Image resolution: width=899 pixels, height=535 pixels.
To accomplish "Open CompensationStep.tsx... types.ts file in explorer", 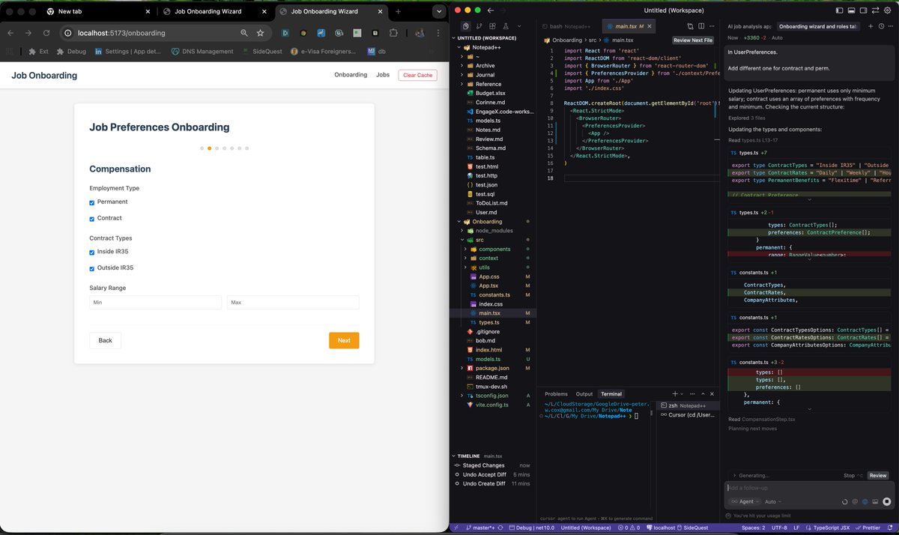I will [491, 322].
